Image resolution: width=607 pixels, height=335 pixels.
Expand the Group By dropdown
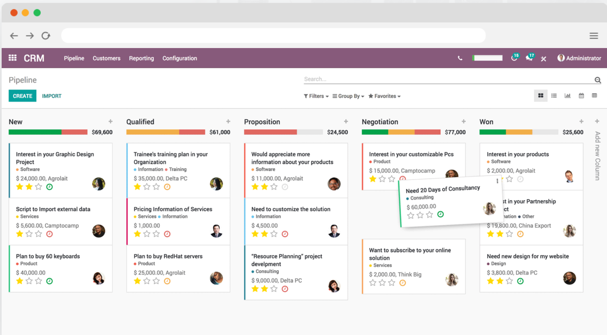[x=348, y=96]
